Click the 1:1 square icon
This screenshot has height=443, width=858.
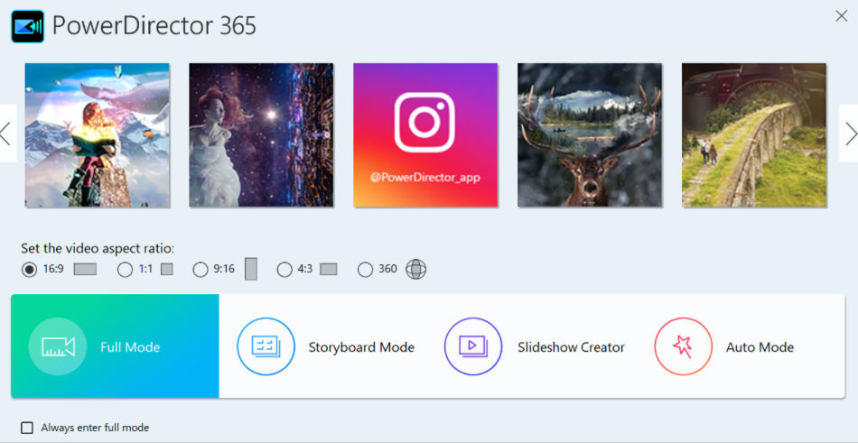pos(167,269)
